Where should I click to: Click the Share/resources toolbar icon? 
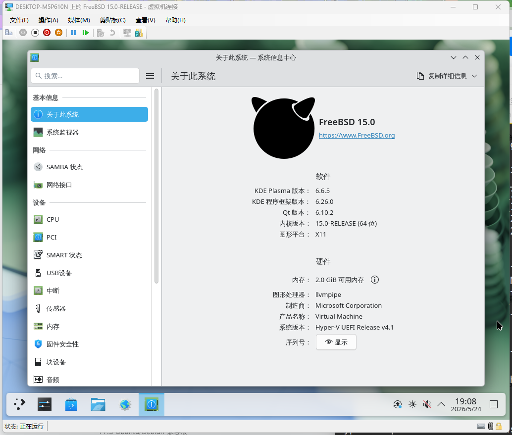(x=139, y=33)
